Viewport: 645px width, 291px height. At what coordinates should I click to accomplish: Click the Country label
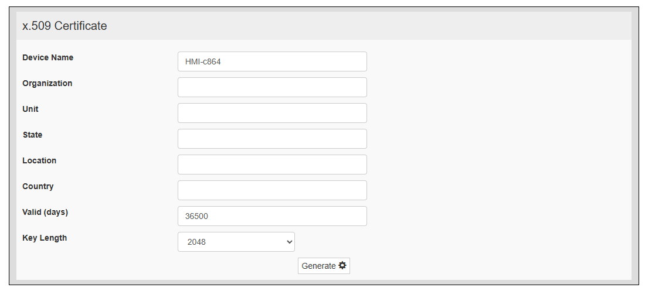click(38, 186)
